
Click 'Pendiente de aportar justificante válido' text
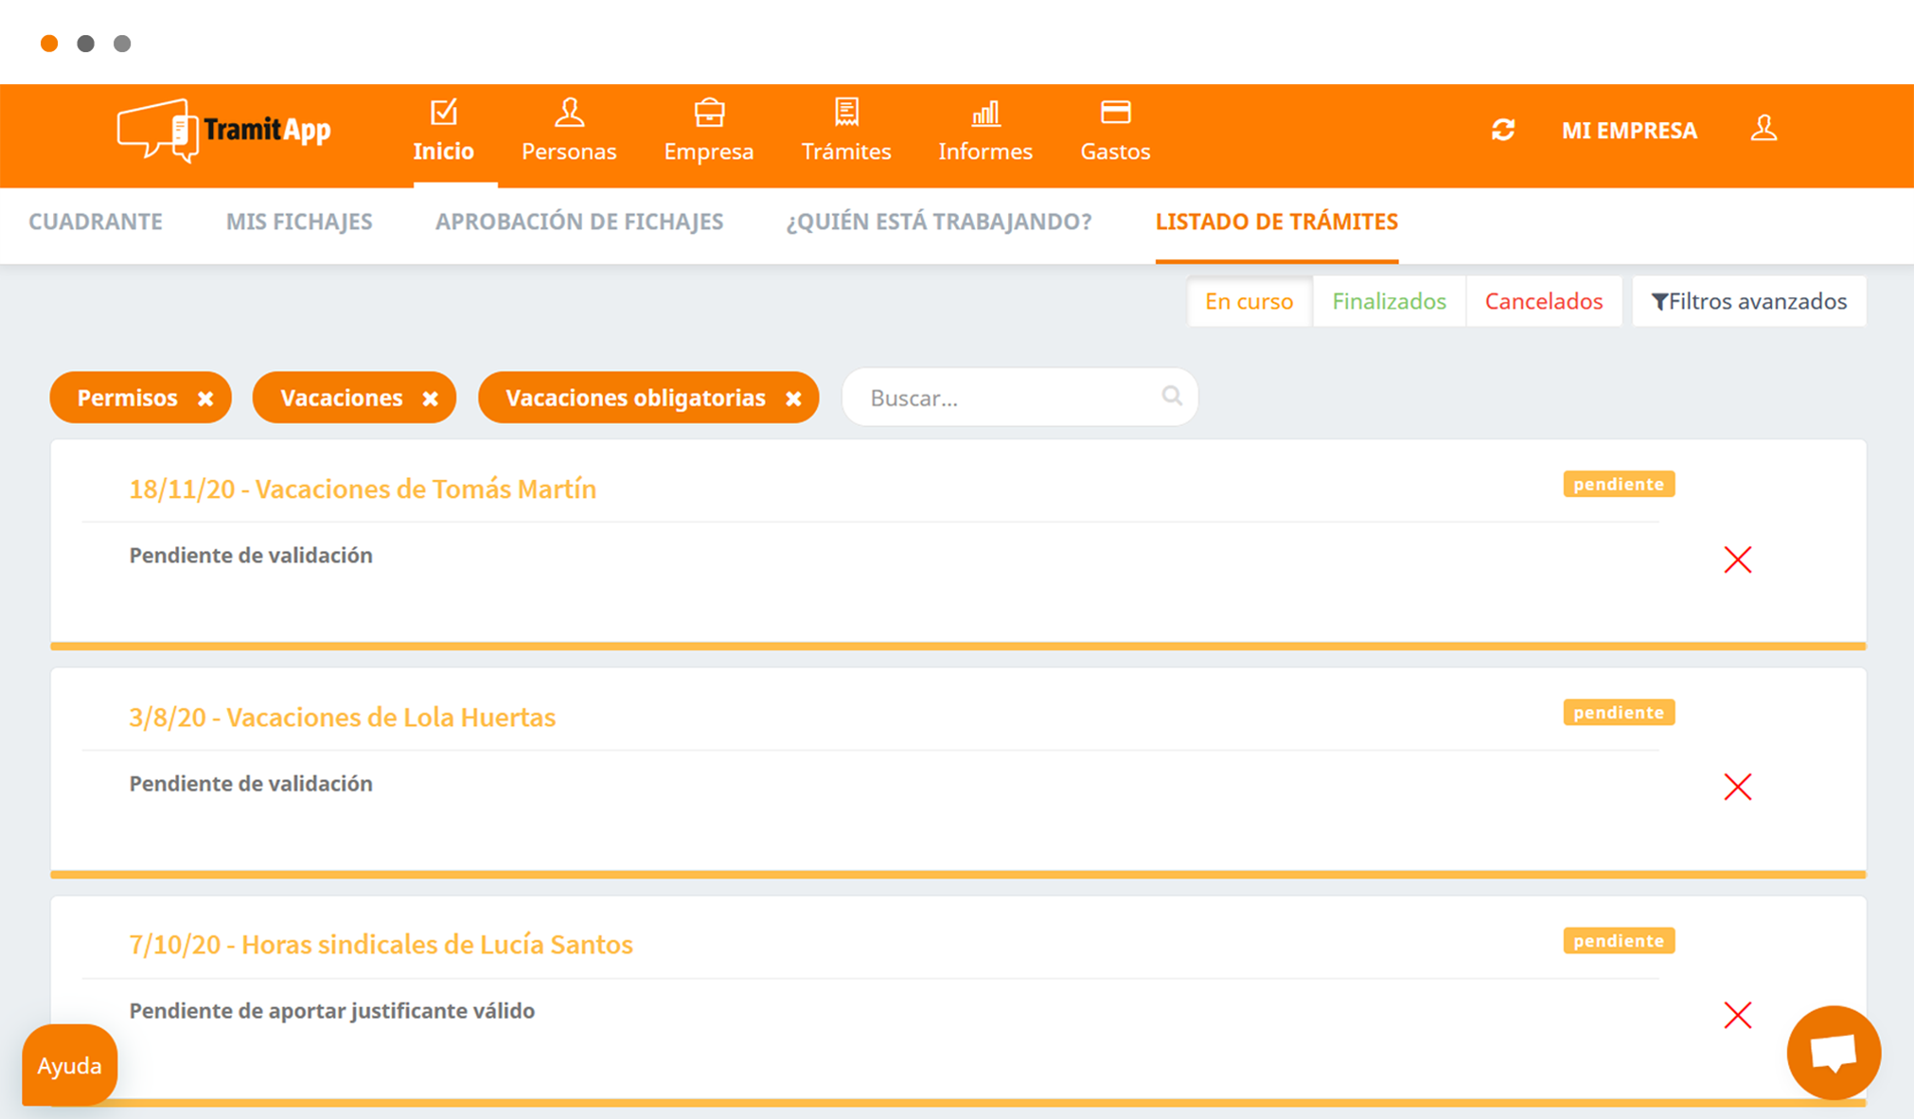pos(332,1010)
